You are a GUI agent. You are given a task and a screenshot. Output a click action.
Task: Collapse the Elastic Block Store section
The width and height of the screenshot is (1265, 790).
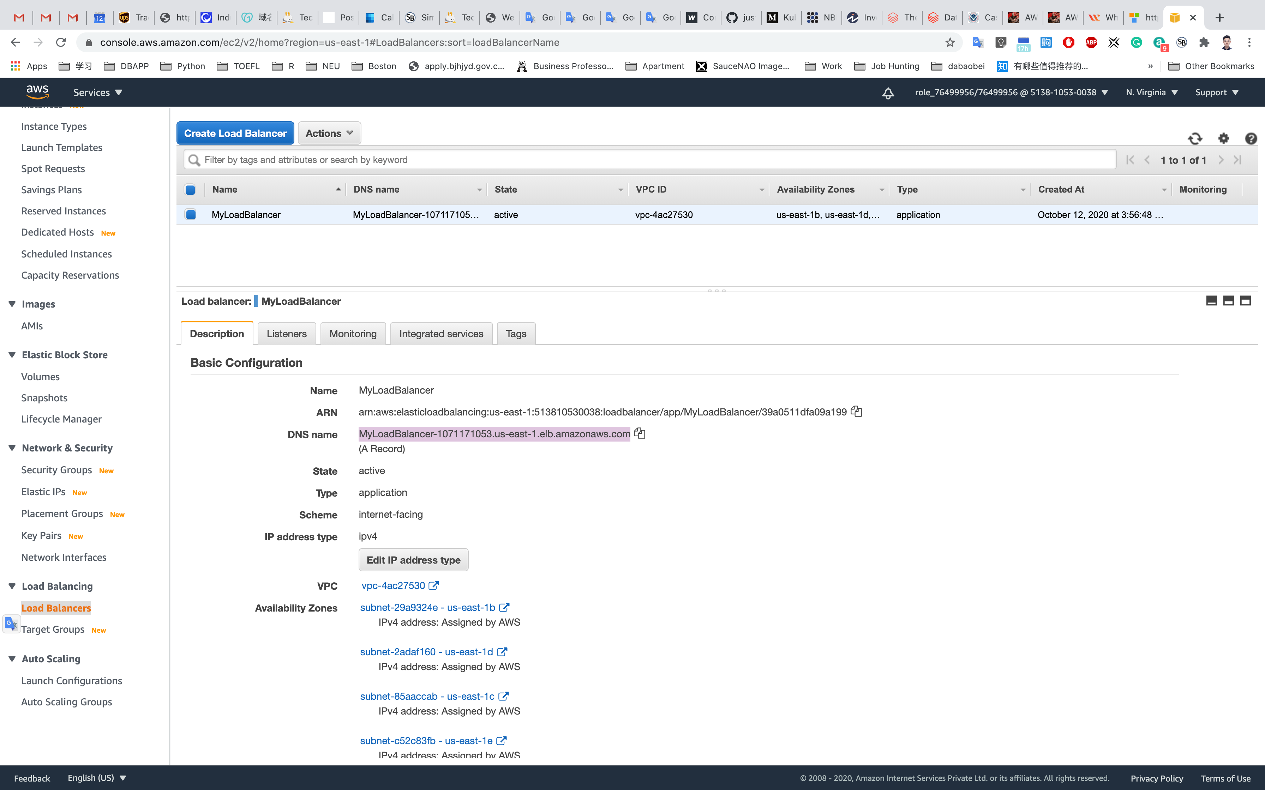[12, 355]
